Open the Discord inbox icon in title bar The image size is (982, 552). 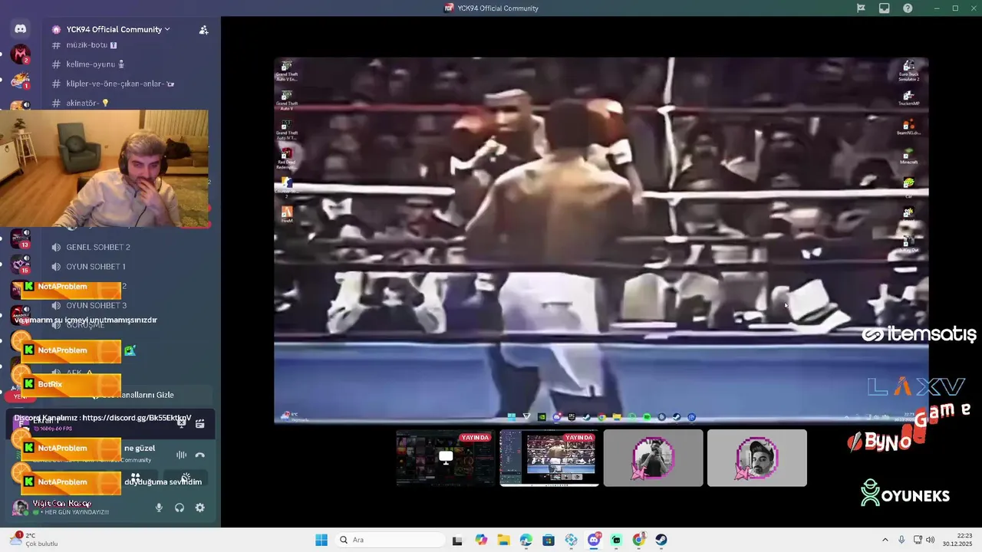point(885,8)
